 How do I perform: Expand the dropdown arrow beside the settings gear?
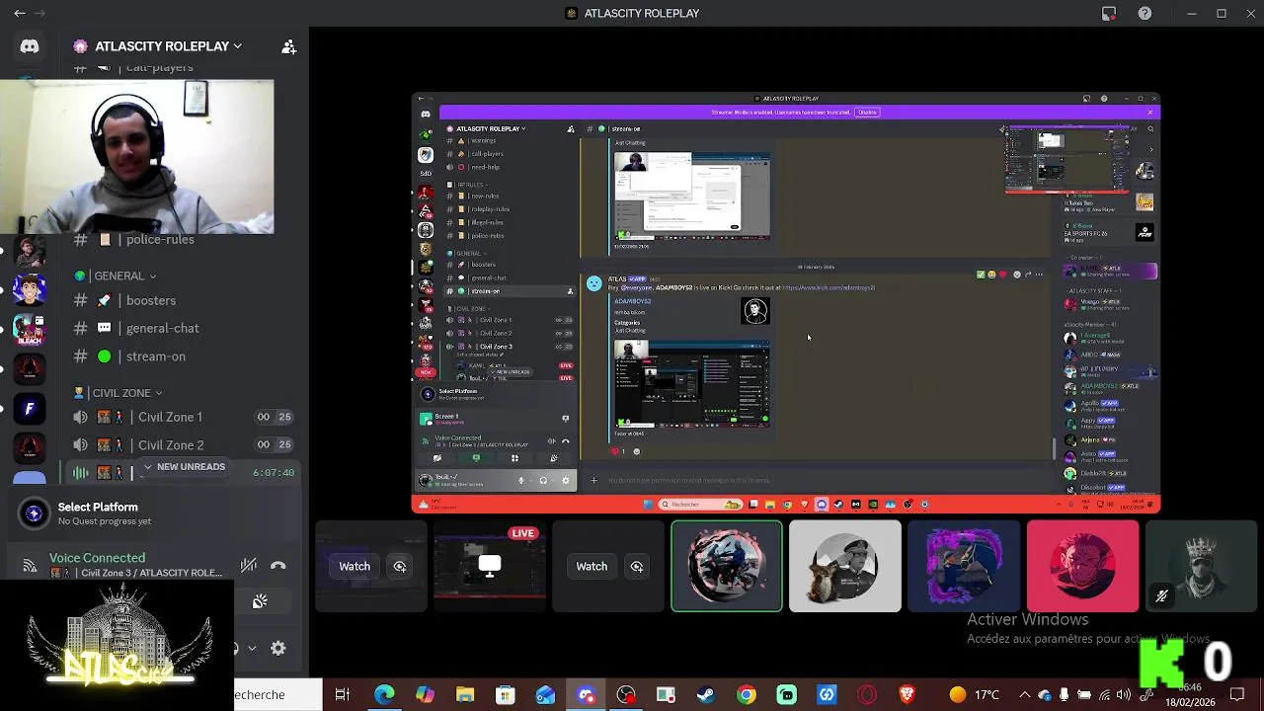252,648
